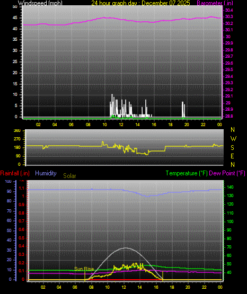
Task: Click the Windspeed (mph) axis title
Action: tap(40, 3)
